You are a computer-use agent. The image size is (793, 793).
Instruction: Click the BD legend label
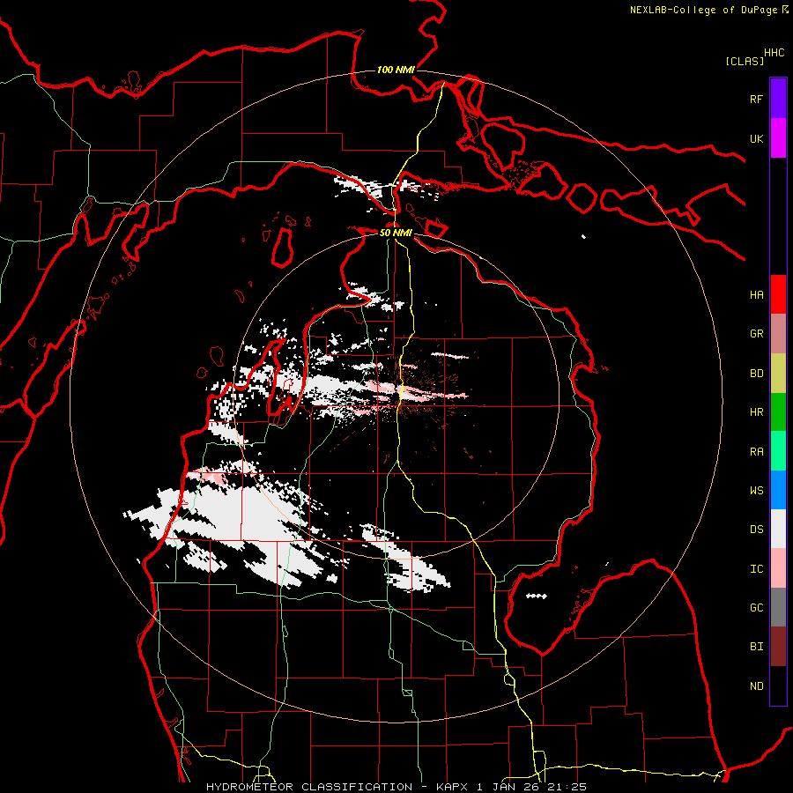tap(756, 374)
